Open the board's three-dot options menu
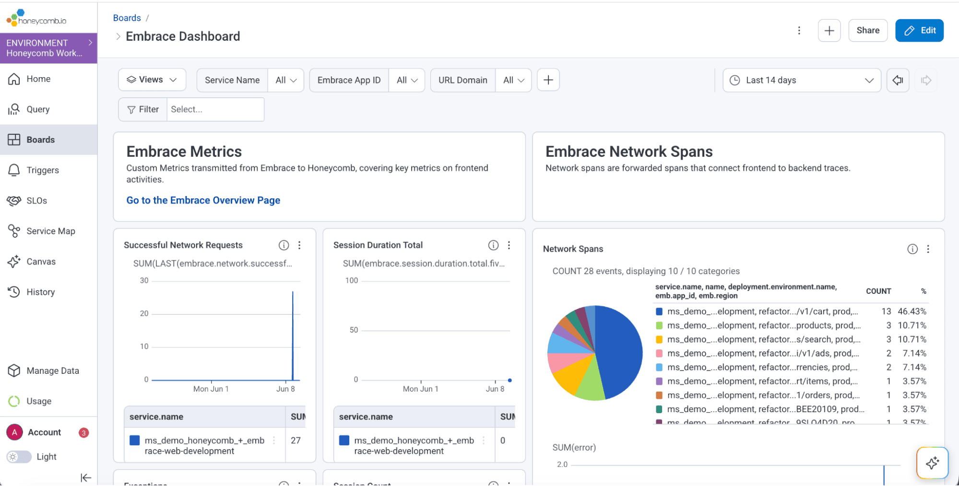Viewport: 959px width, 486px height. (x=799, y=31)
